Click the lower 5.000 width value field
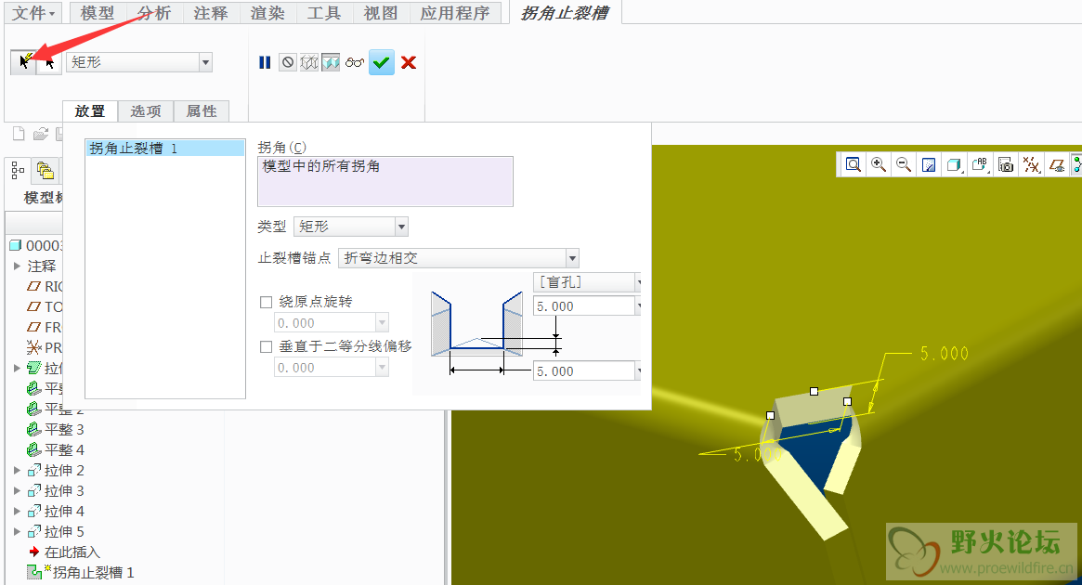This screenshot has width=1082, height=585. click(x=584, y=371)
